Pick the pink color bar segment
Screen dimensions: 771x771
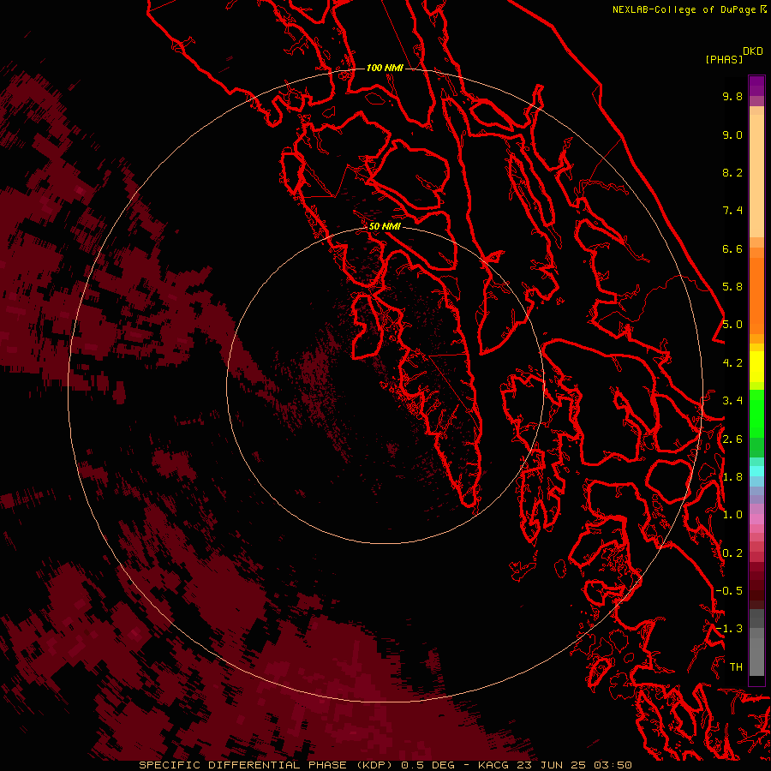click(x=756, y=519)
